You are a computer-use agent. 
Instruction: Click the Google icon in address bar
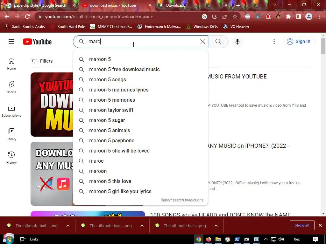204,17
